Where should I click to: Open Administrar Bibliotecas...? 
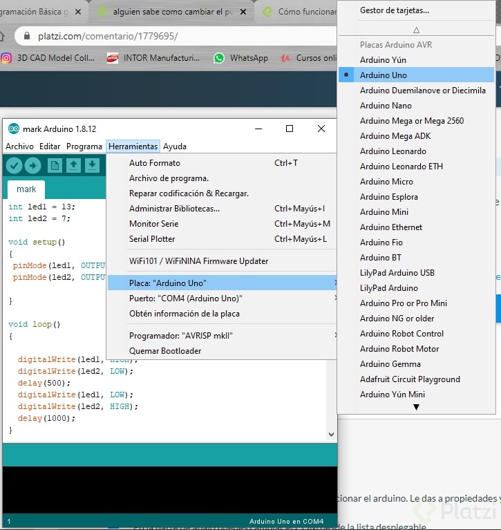(222, 209)
